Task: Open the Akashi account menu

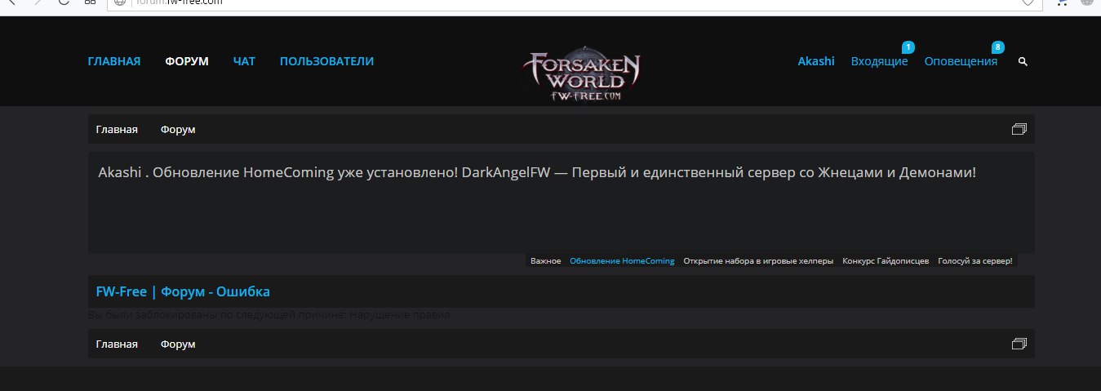Action: click(815, 61)
